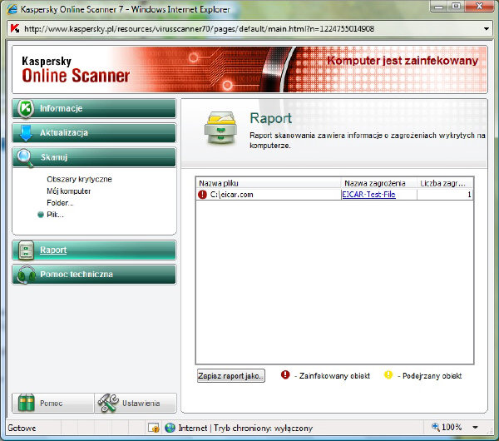Click the Kaspersky Online Scanner logo
The width and height of the screenshot is (499, 441).
coord(76,69)
